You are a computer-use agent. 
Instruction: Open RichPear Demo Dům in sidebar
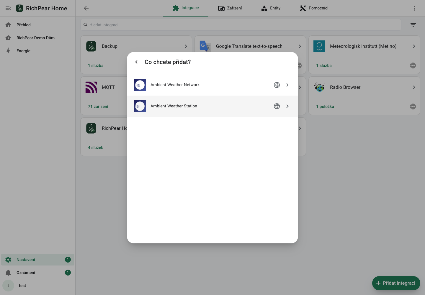point(38,38)
